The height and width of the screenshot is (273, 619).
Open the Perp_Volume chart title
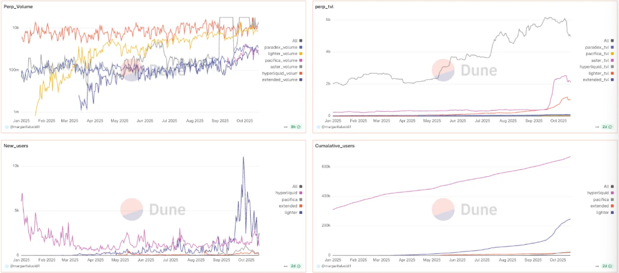[x=19, y=6]
